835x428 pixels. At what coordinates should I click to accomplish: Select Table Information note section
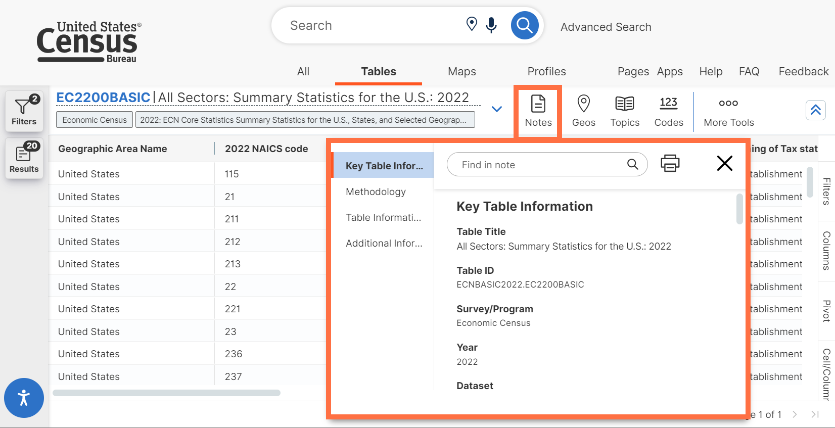pos(383,217)
